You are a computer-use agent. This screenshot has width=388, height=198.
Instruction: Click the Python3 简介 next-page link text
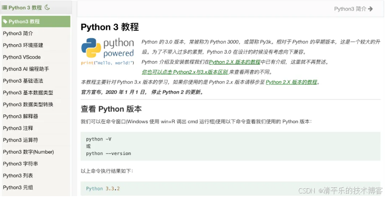[350, 9]
